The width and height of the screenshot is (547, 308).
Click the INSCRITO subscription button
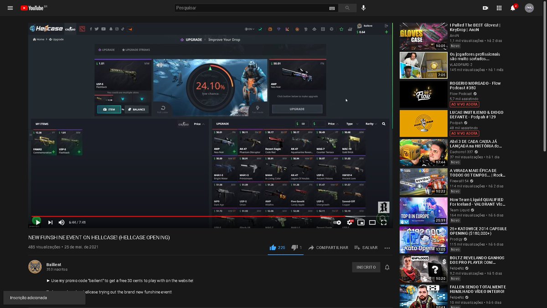[366, 267]
